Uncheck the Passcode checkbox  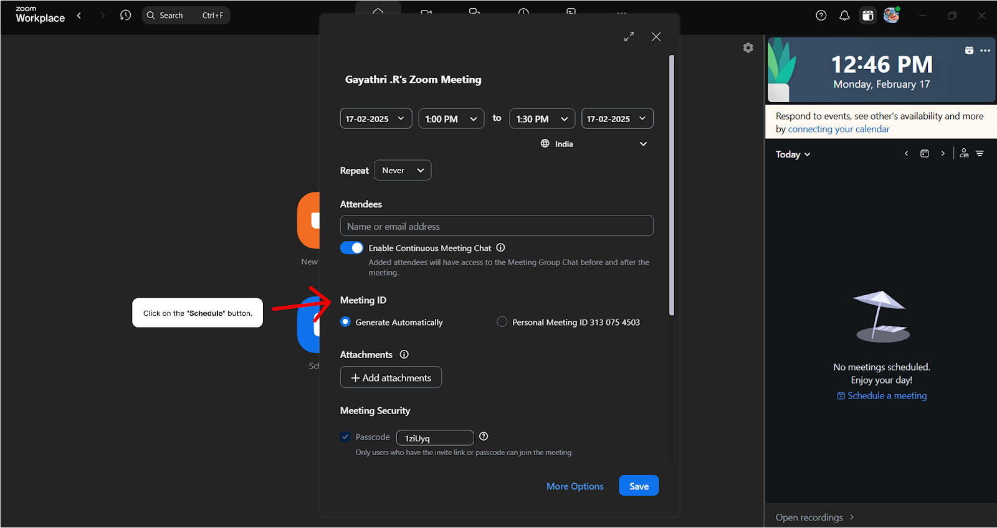tap(345, 436)
